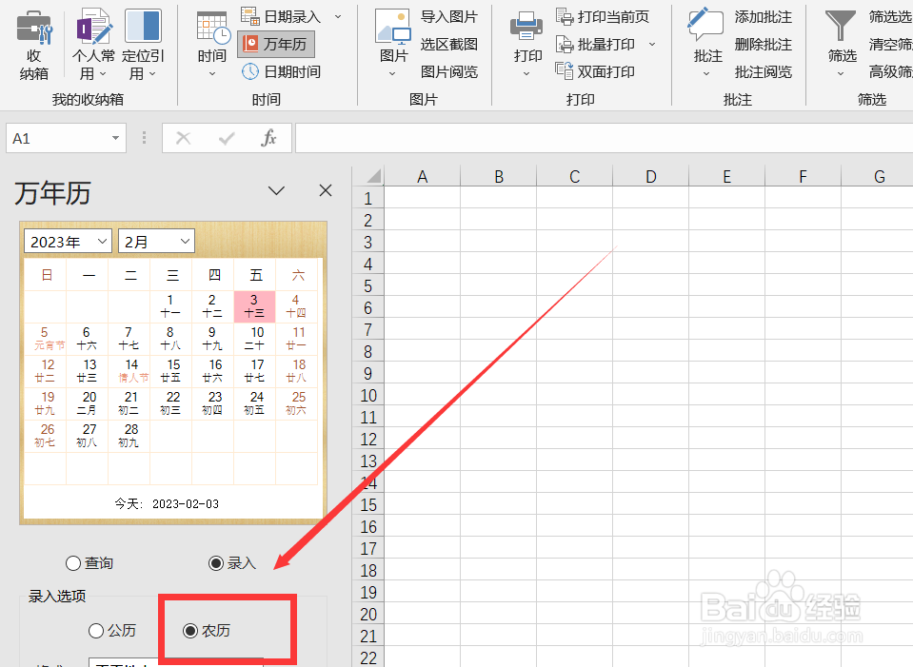
Task: Click the 时间 calendar-clock icon
Action: coord(212,28)
